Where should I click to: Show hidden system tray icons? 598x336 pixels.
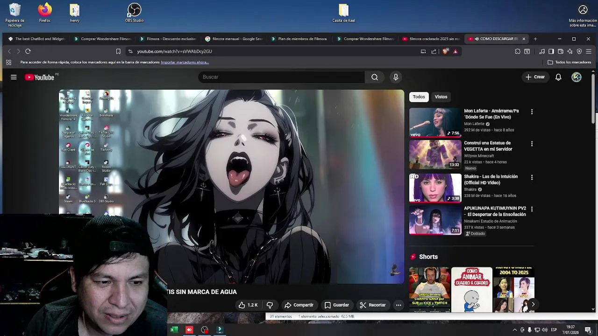pyautogui.click(x=515, y=330)
